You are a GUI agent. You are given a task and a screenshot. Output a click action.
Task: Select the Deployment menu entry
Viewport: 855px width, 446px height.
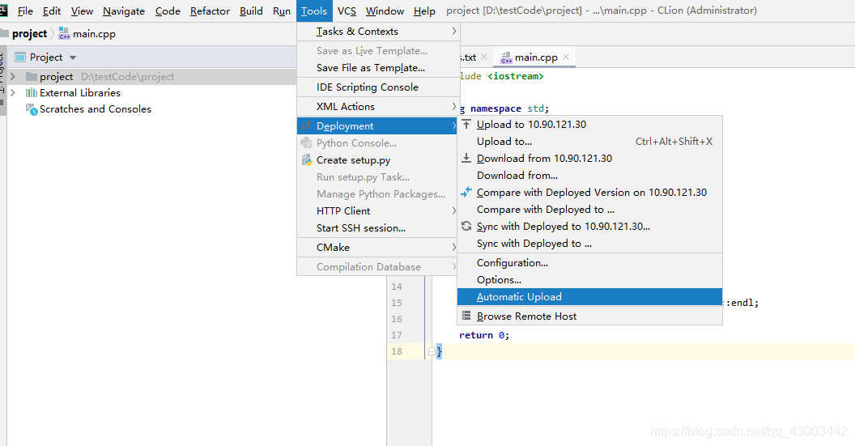pos(377,126)
